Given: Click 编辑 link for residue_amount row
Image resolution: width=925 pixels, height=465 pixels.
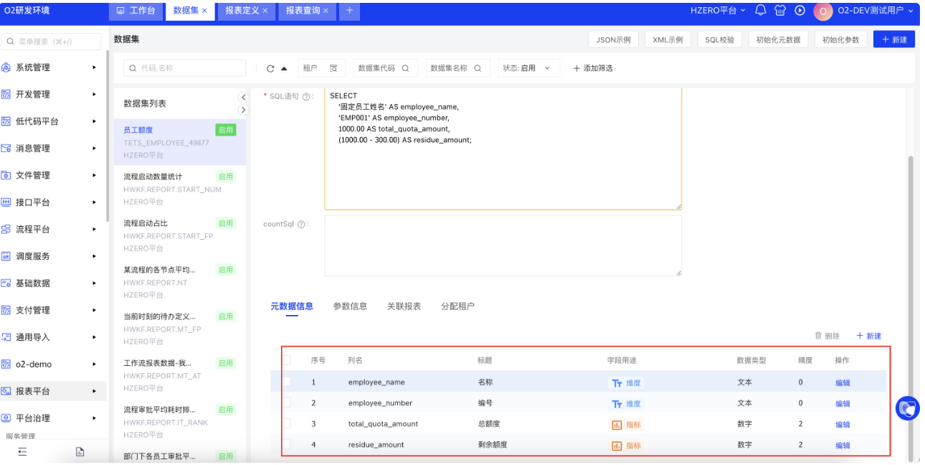Looking at the screenshot, I should [843, 446].
